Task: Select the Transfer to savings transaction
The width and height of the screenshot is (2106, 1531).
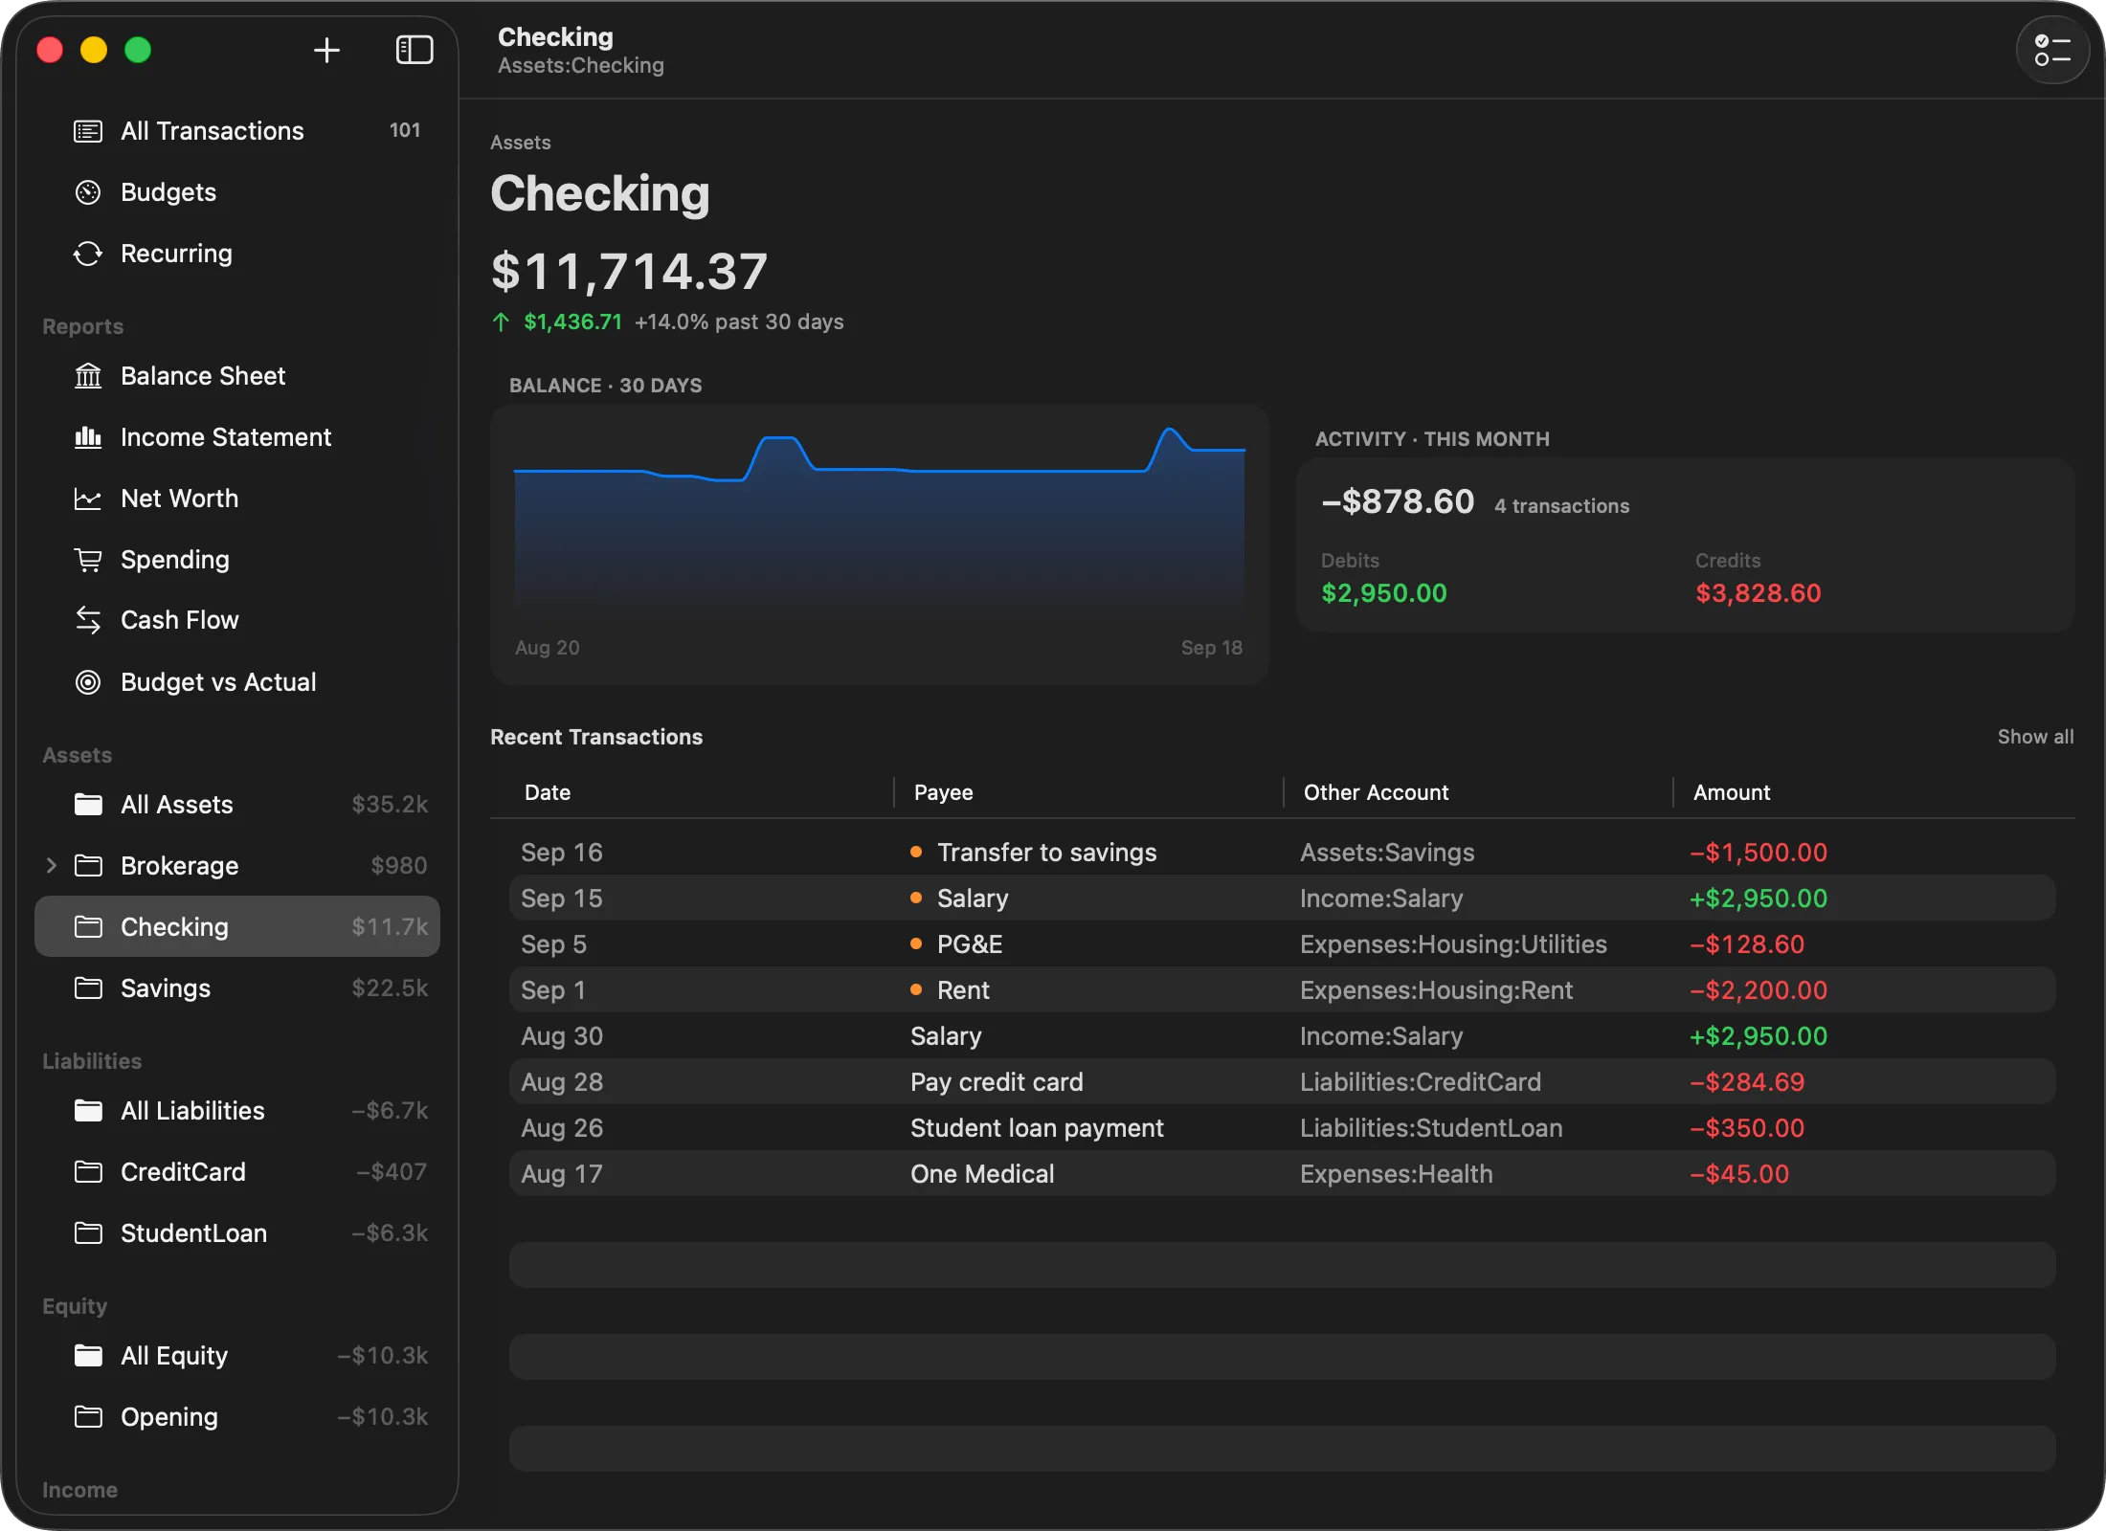Action: pos(1282,852)
